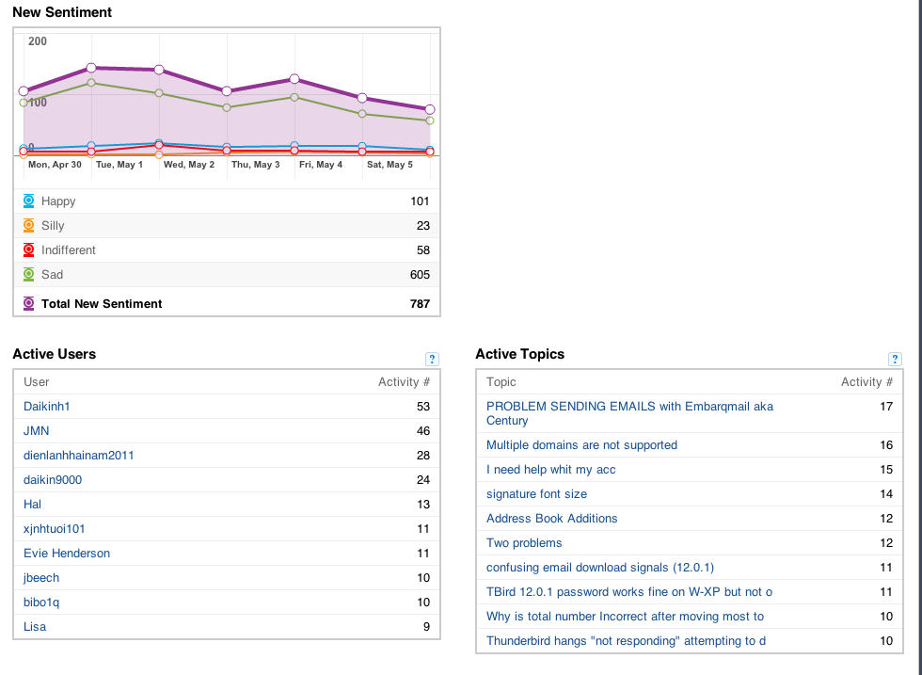This screenshot has width=922, height=675.
Task: Open Lisa user link
Action: (x=35, y=627)
